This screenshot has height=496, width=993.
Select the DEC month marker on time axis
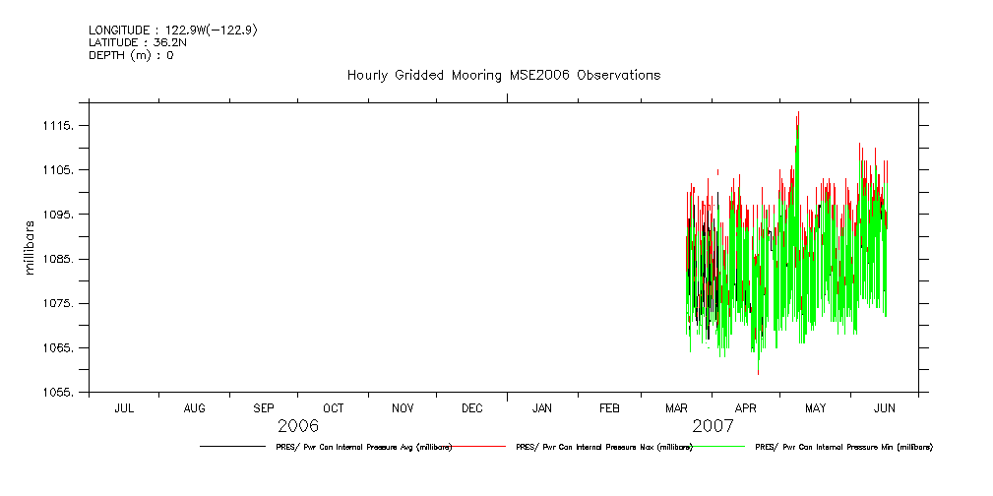[471, 408]
